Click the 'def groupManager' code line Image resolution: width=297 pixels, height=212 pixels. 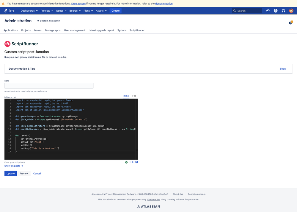[x=47, y=116]
